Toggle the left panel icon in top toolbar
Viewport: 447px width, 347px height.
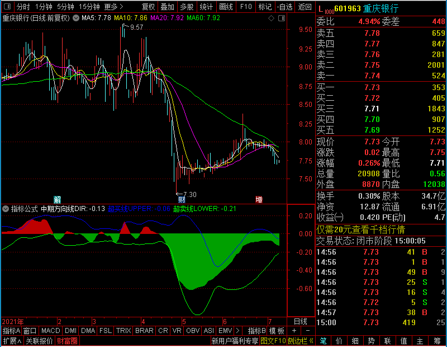7,6
